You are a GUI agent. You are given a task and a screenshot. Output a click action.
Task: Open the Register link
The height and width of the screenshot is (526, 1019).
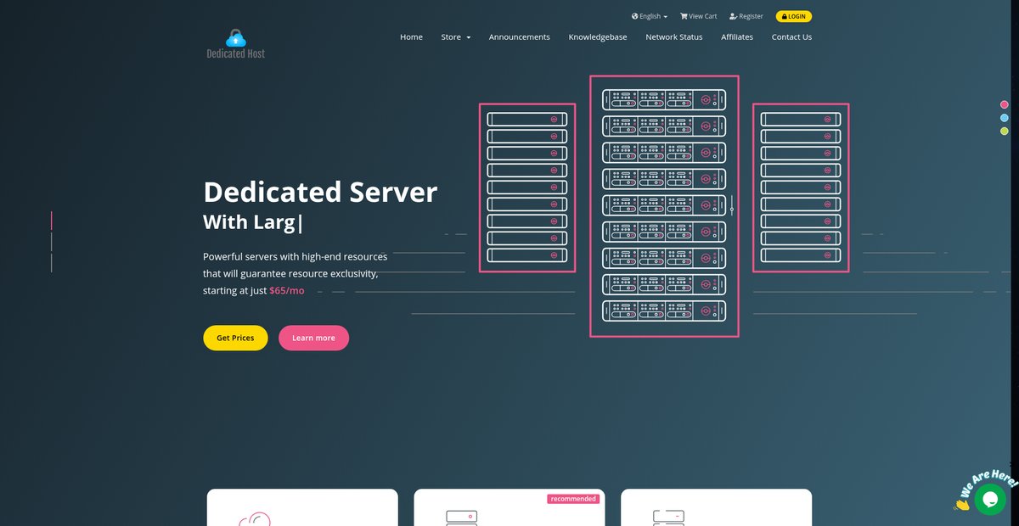[x=746, y=16]
